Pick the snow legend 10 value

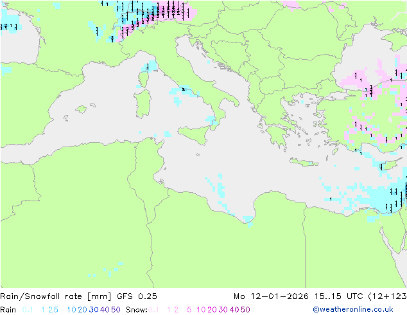[x=201, y=310]
